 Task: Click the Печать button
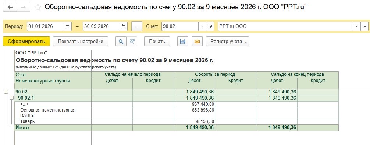click(157, 41)
